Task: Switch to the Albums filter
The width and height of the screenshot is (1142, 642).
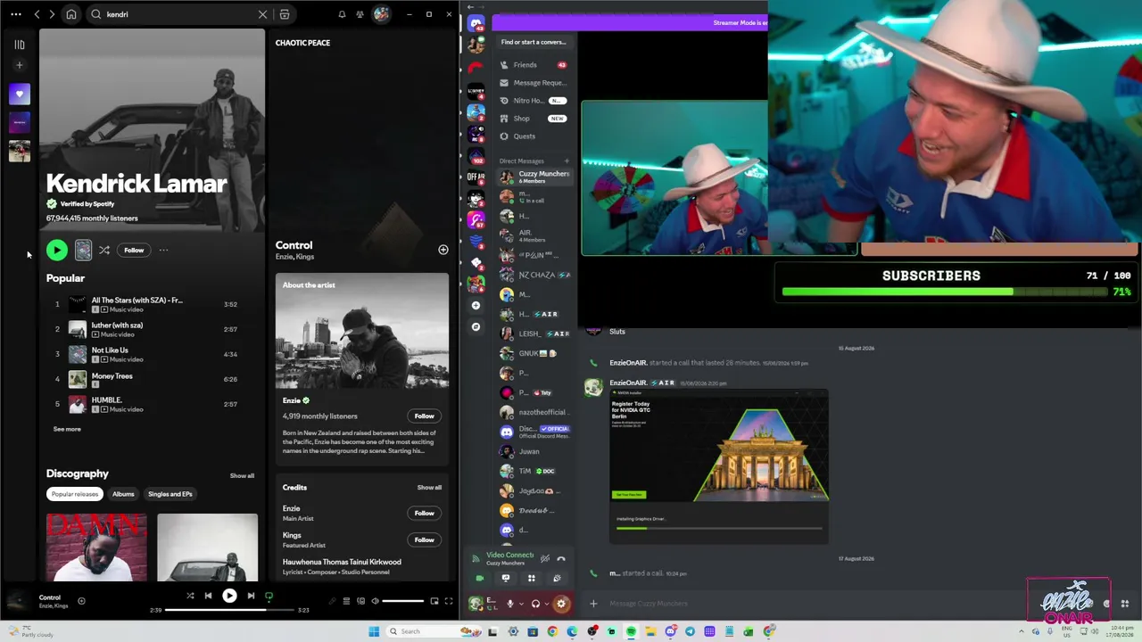Action: click(x=123, y=494)
